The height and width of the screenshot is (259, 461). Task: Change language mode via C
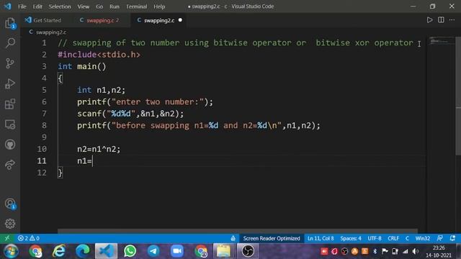pyautogui.click(x=407, y=238)
